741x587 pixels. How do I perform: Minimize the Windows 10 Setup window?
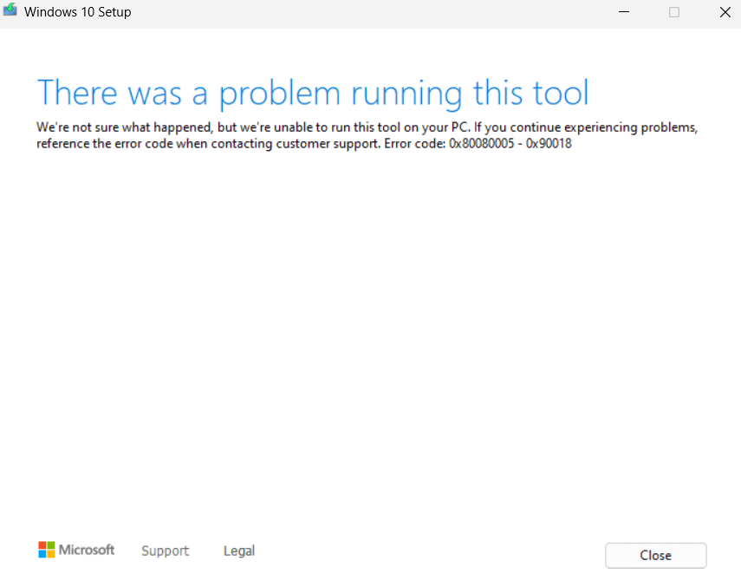point(624,12)
